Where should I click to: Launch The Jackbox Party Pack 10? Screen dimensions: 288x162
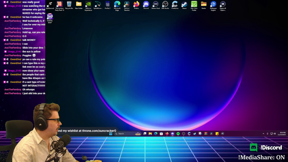point(59,6)
